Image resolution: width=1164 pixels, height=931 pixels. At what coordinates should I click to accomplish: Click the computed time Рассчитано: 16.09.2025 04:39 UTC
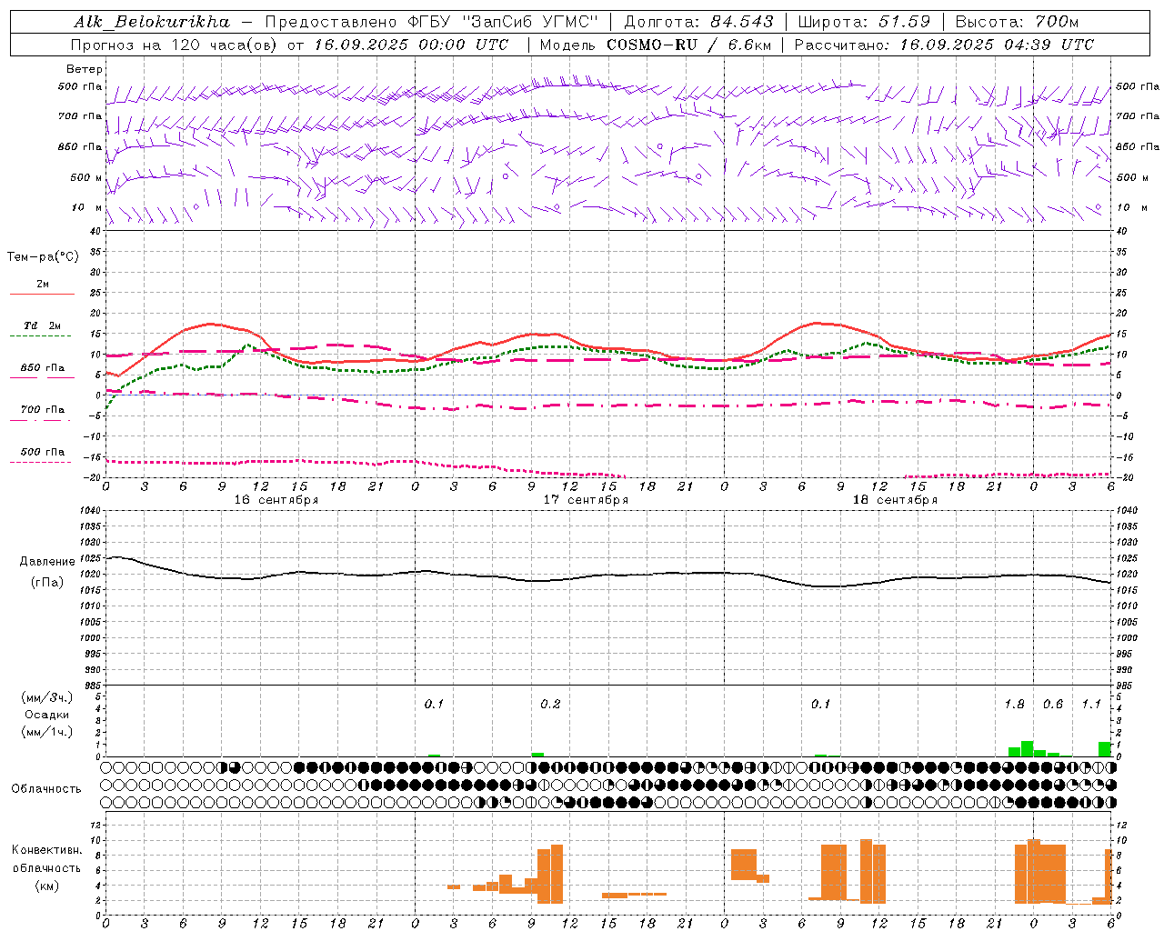tap(945, 44)
